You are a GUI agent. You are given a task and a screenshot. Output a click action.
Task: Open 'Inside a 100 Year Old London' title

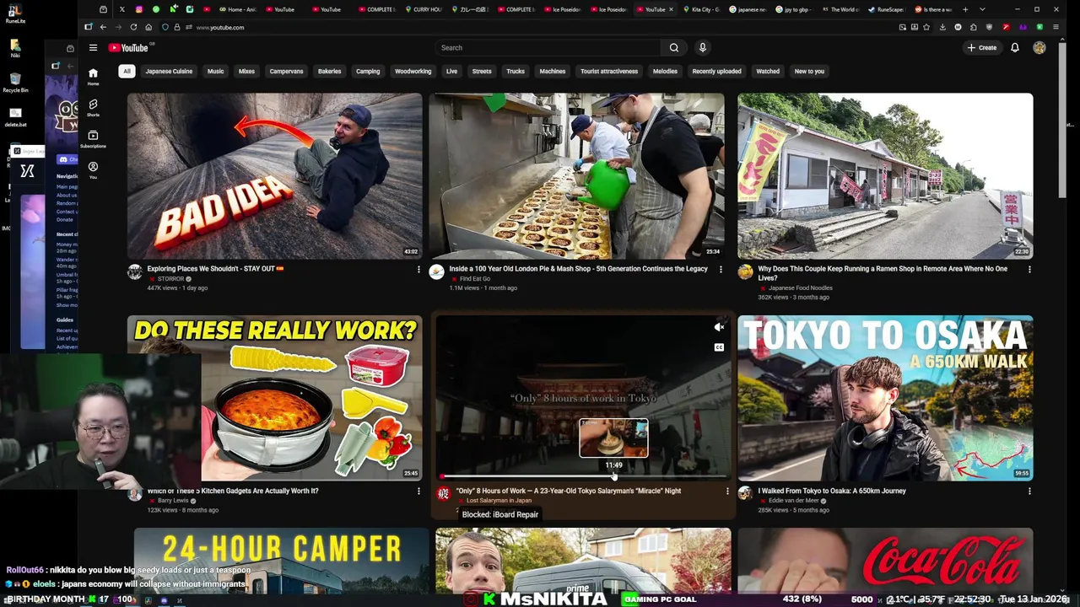click(x=578, y=269)
